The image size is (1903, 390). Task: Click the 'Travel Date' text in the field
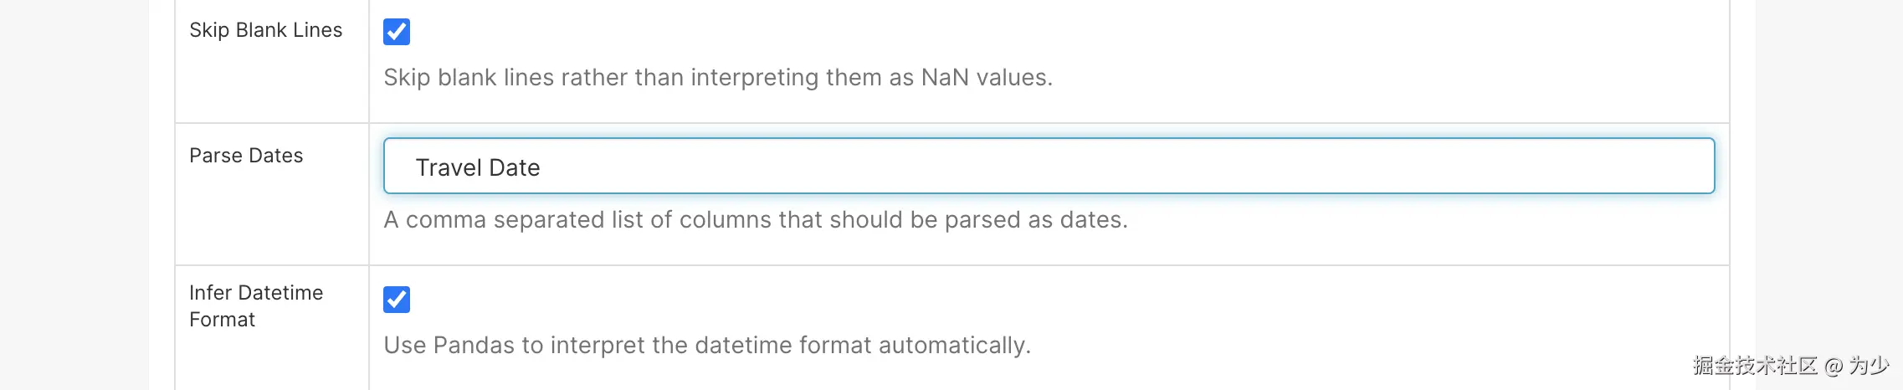[478, 167]
